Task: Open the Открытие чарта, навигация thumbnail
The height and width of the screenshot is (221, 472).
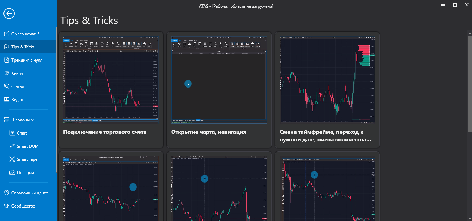Action: click(219, 79)
